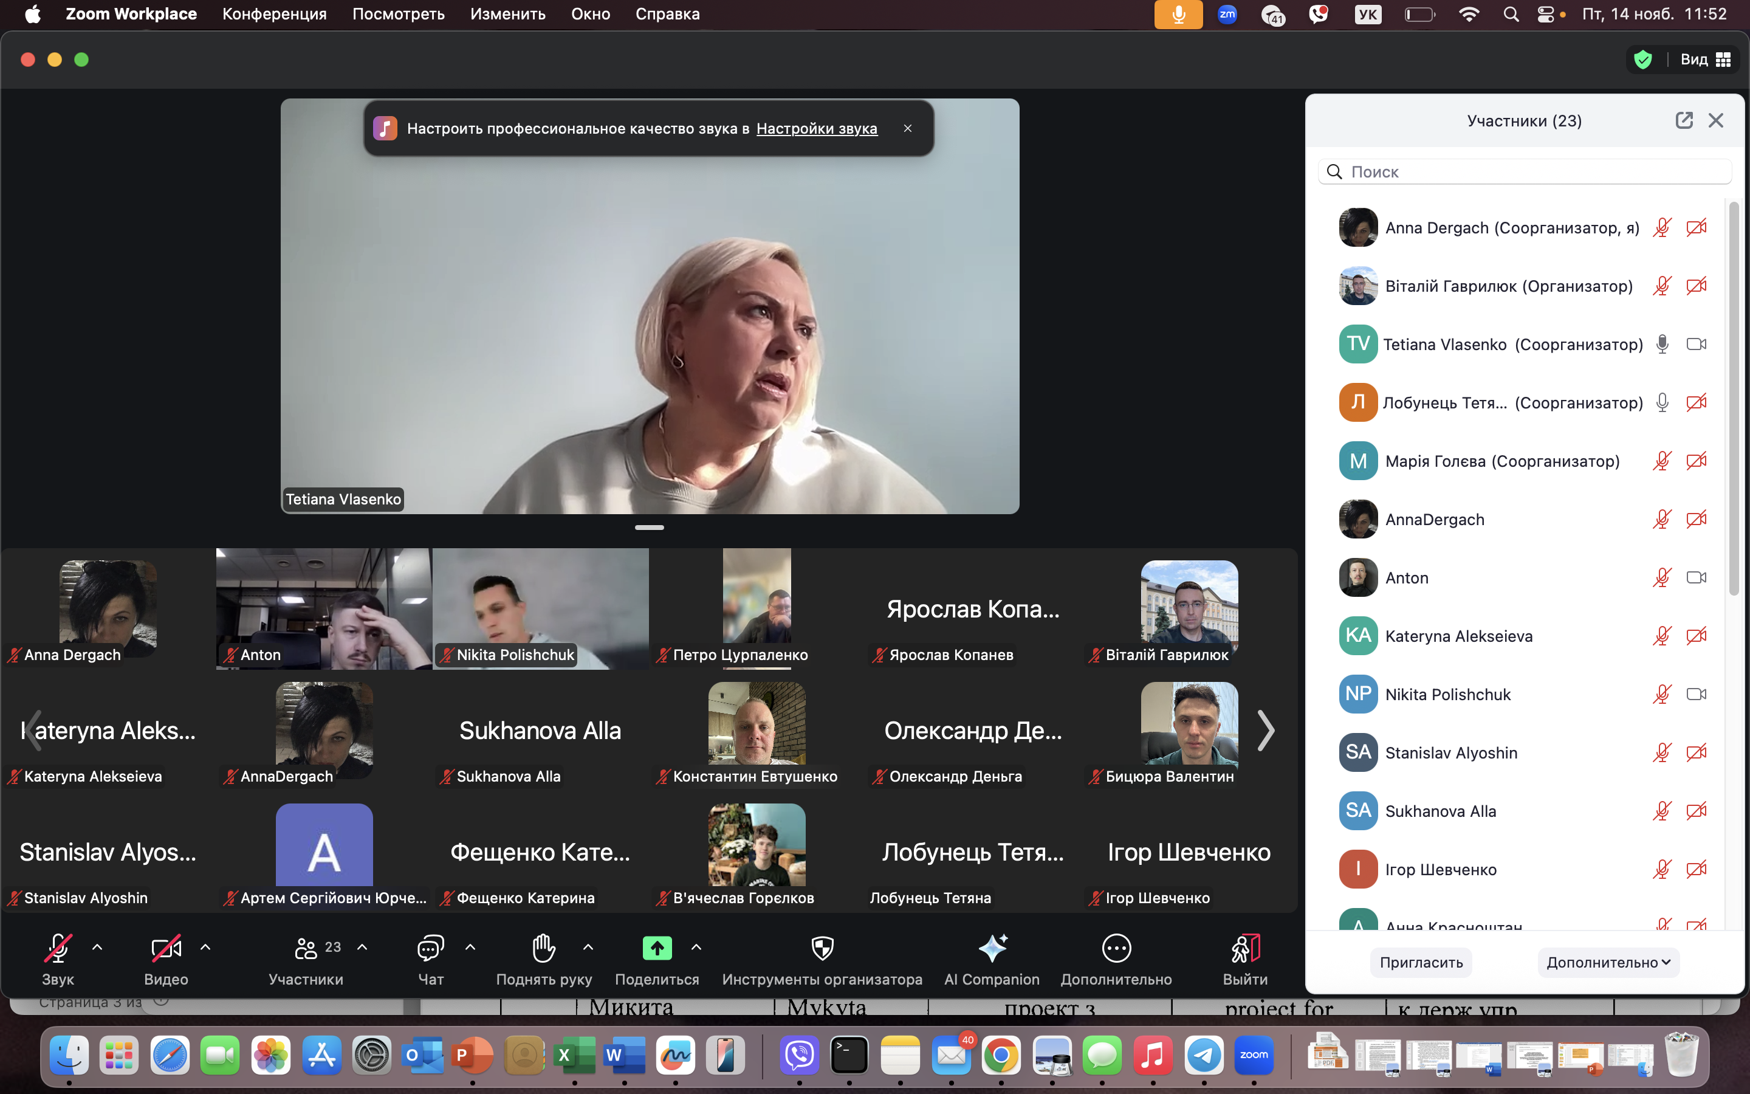This screenshot has height=1094, width=1750.
Task: Expand video options arrow next to Видео
Action: [x=205, y=947]
